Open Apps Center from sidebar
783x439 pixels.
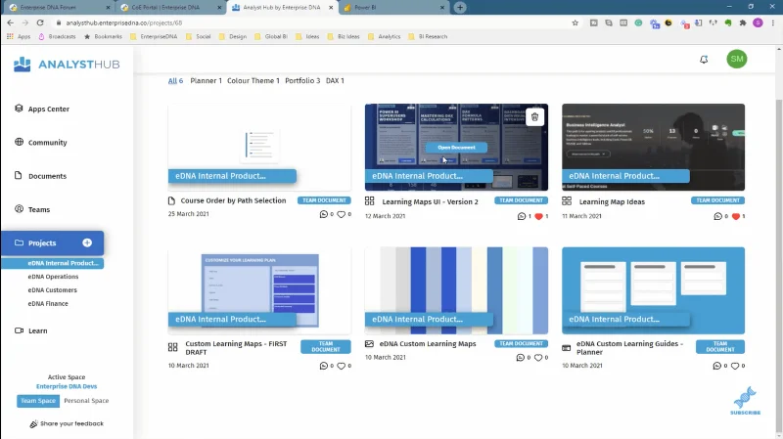point(42,109)
